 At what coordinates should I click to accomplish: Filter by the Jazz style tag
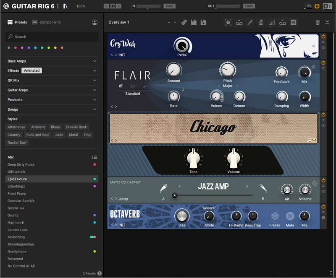[59, 135]
